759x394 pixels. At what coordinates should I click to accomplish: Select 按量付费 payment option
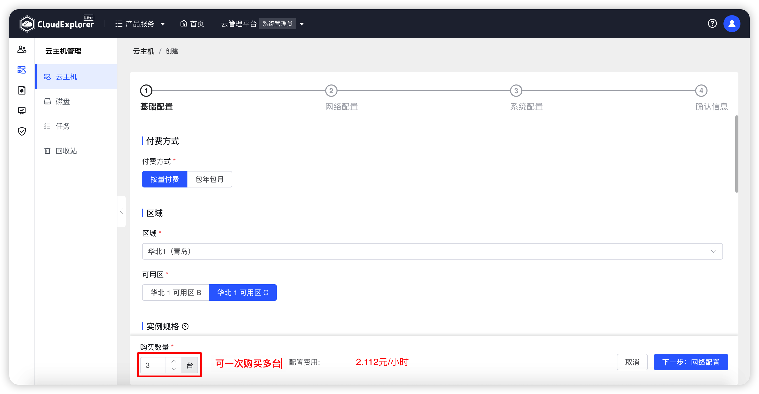(165, 179)
